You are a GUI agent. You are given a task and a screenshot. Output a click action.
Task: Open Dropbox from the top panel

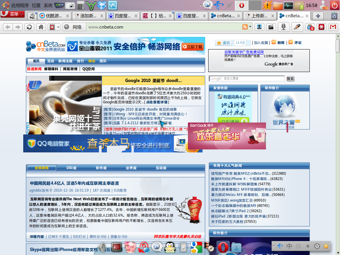[103, 5]
